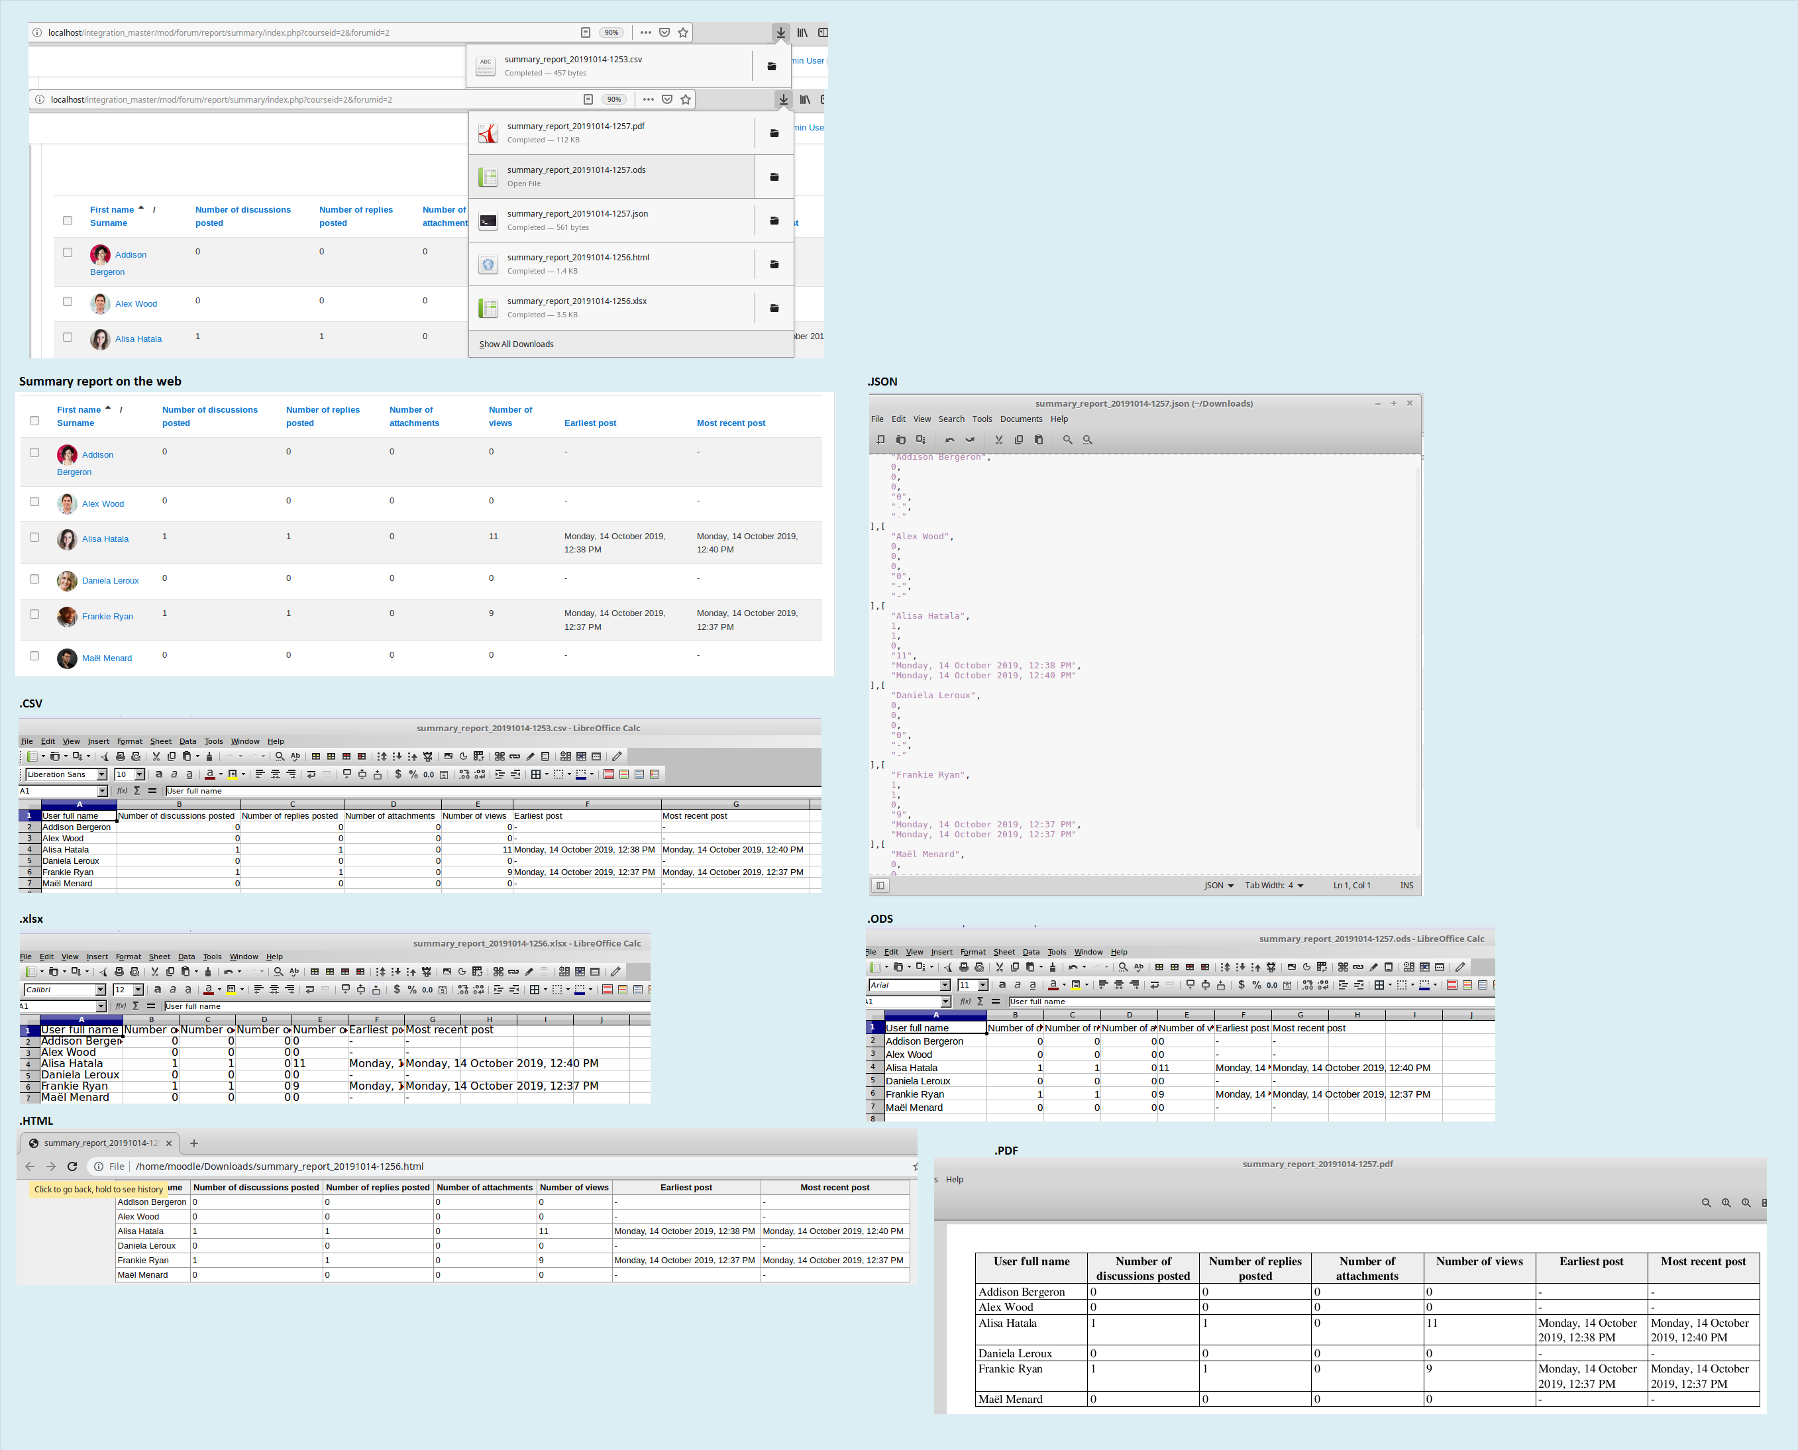Click the yellow Background Color button in CSV Calc
1798x1450 pixels.
233,774
